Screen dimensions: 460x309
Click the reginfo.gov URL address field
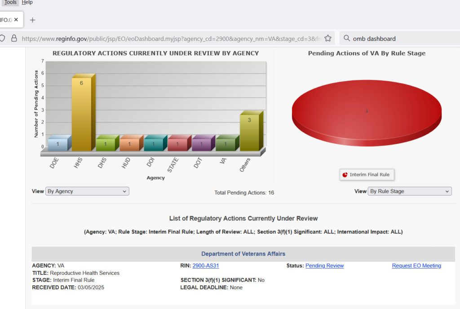pyautogui.click(x=172, y=39)
